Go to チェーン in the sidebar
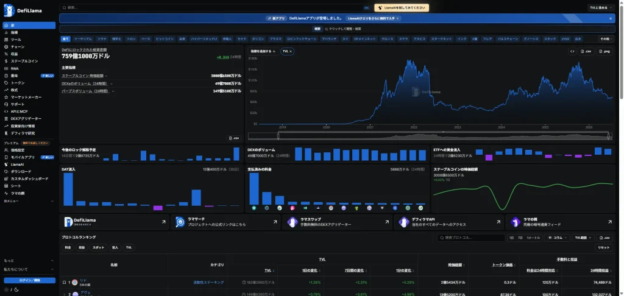Screen dimensions: 624x296 point(29,47)
